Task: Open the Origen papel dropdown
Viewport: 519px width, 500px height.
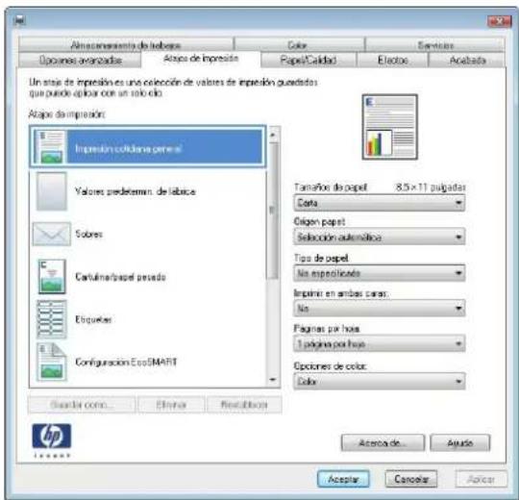Action: point(380,237)
